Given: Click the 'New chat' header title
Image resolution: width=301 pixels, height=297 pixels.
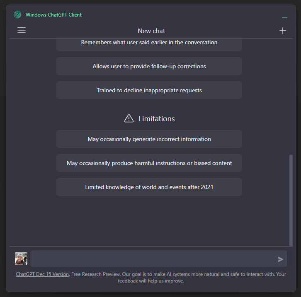Looking at the screenshot, I should tap(151, 31).
